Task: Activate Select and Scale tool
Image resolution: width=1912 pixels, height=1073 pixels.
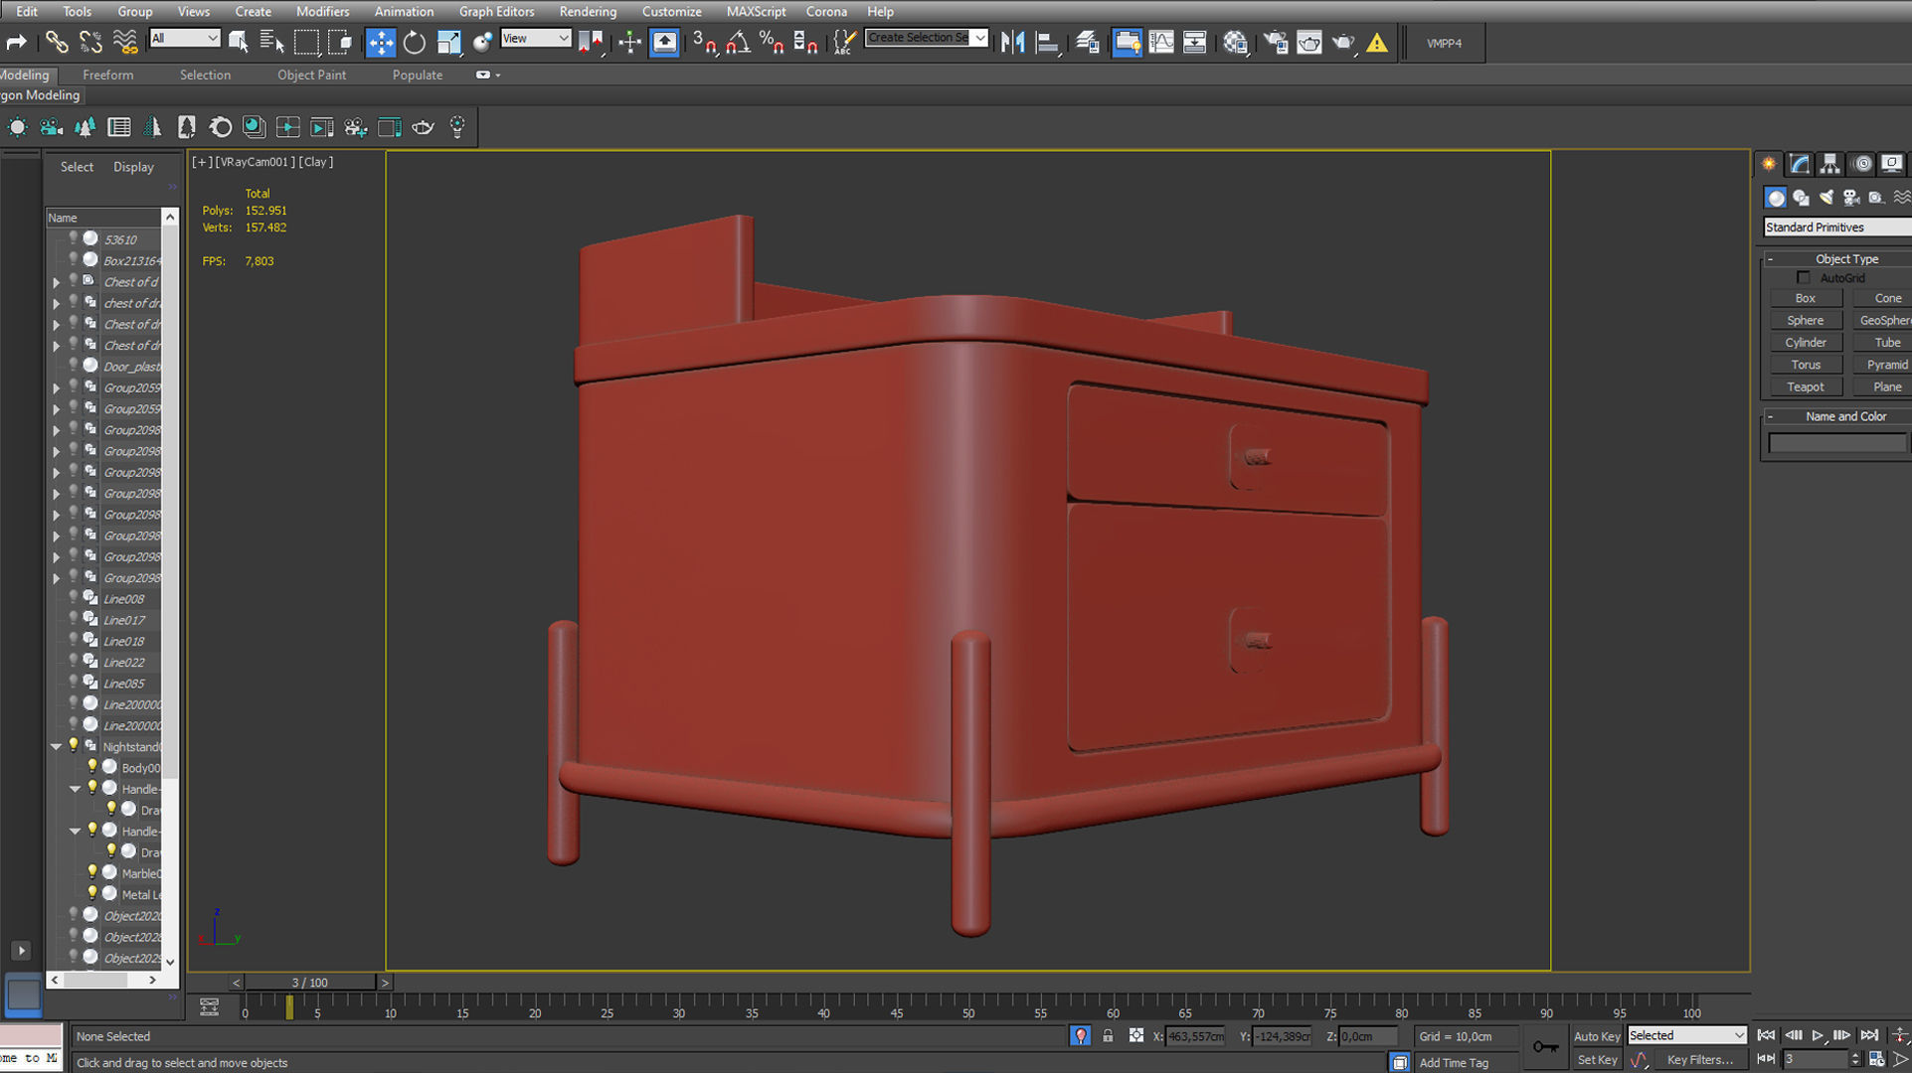Action: (449, 43)
